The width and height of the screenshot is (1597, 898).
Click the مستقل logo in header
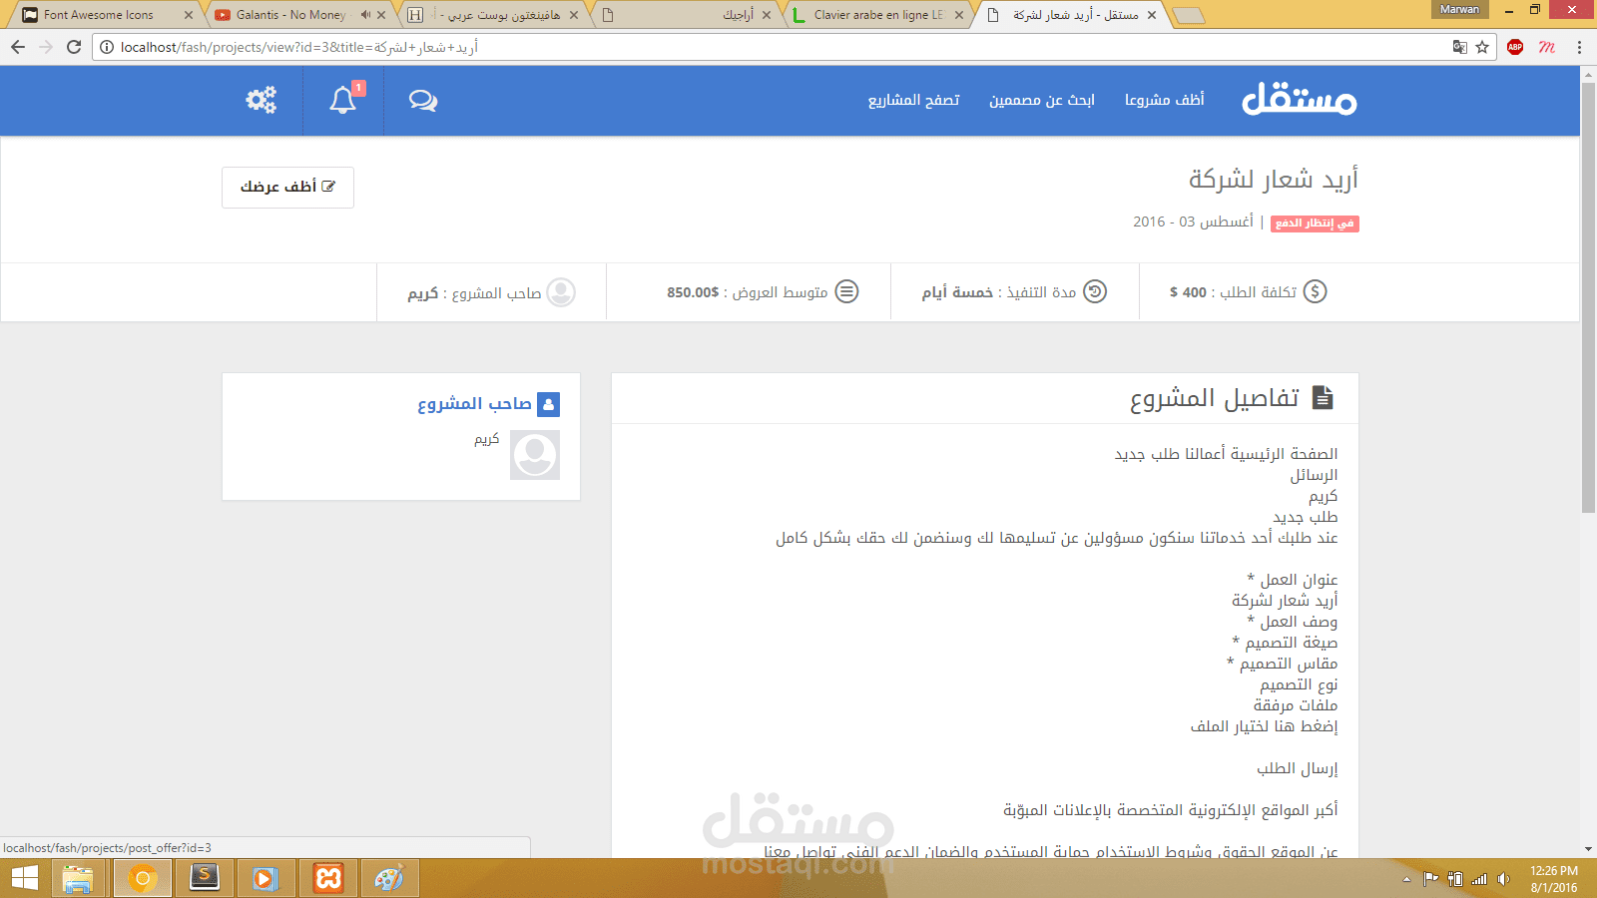1299,99
